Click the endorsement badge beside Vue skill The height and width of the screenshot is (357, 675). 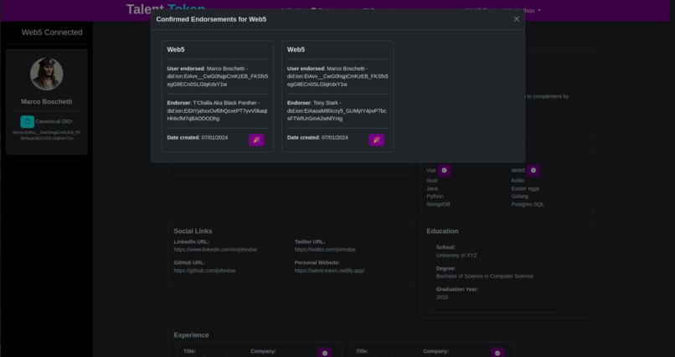click(444, 171)
